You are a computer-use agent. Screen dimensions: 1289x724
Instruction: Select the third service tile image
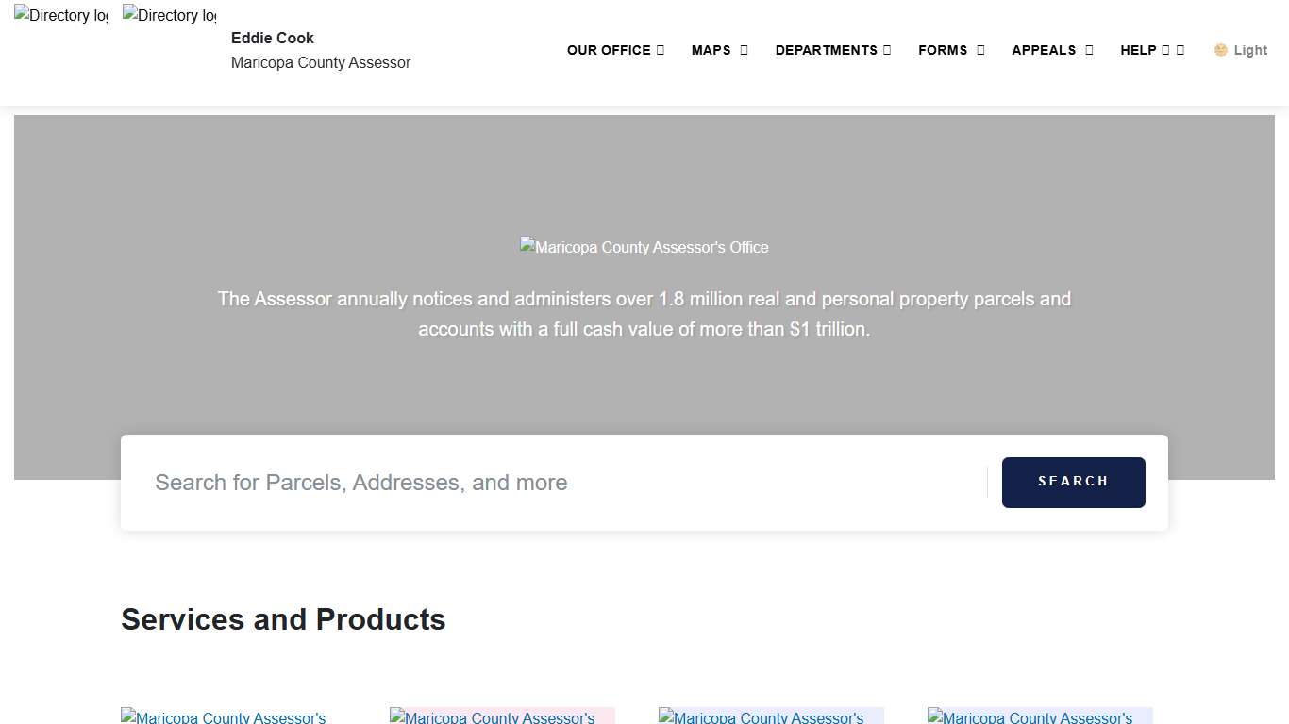pos(770,716)
